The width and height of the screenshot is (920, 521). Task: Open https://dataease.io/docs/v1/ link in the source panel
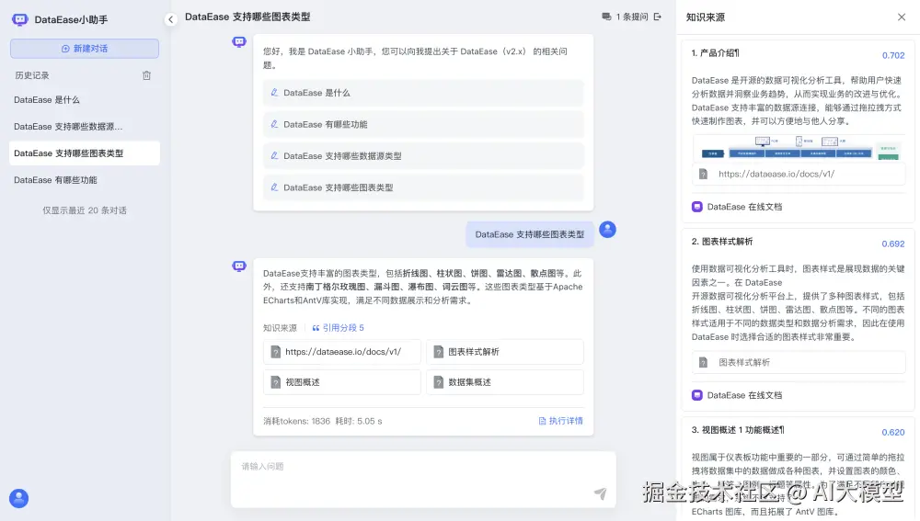[799, 174]
